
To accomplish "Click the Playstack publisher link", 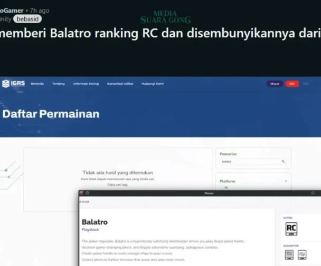I will pyautogui.click(x=90, y=230).
